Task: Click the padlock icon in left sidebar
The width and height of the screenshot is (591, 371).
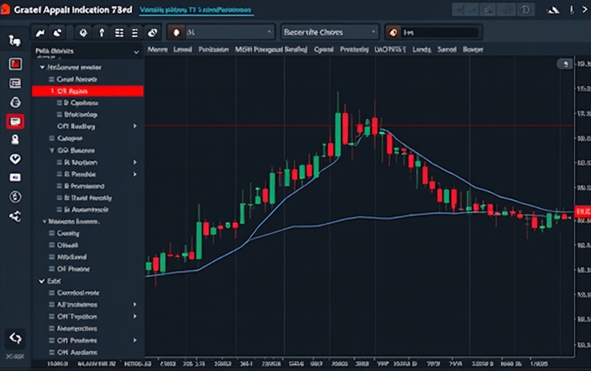Action: pos(14,139)
